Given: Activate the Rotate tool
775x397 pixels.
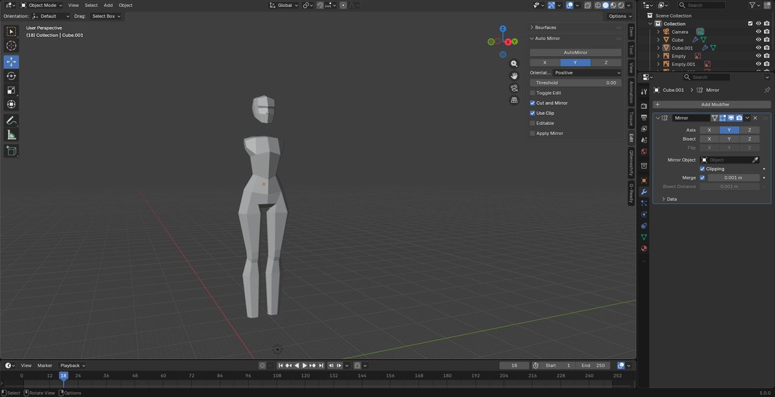Looking at the screenshot, I should pyautogui.click(x=12, y=76).
